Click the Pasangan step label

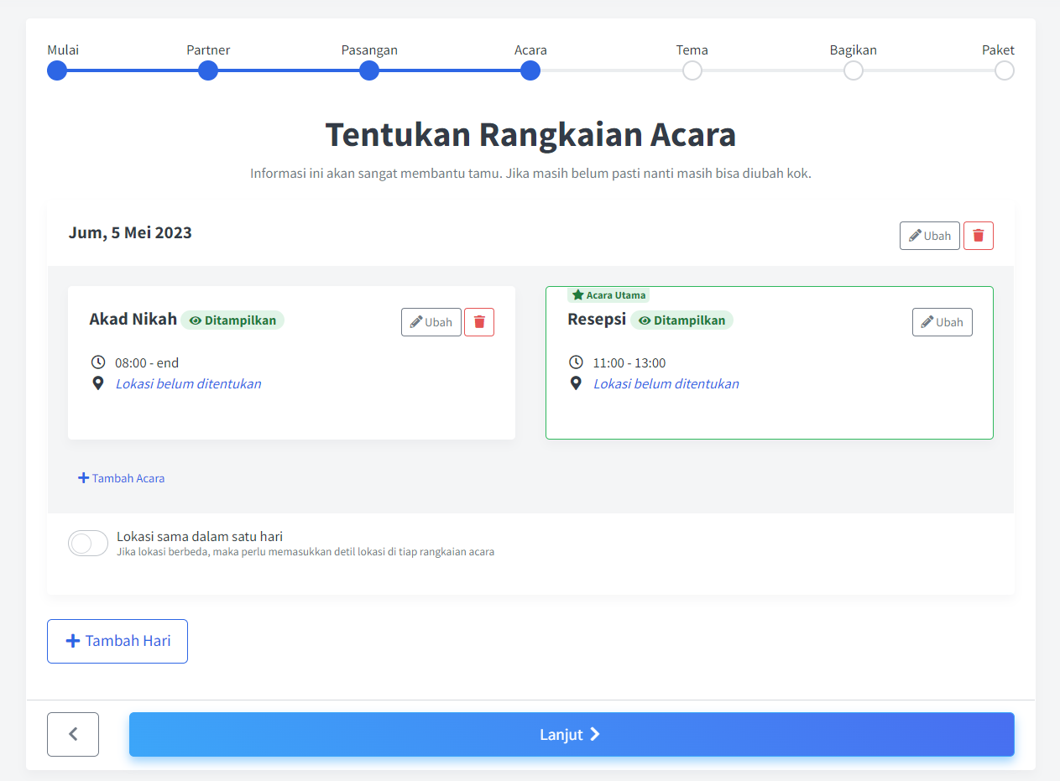(x=369, y=50)
